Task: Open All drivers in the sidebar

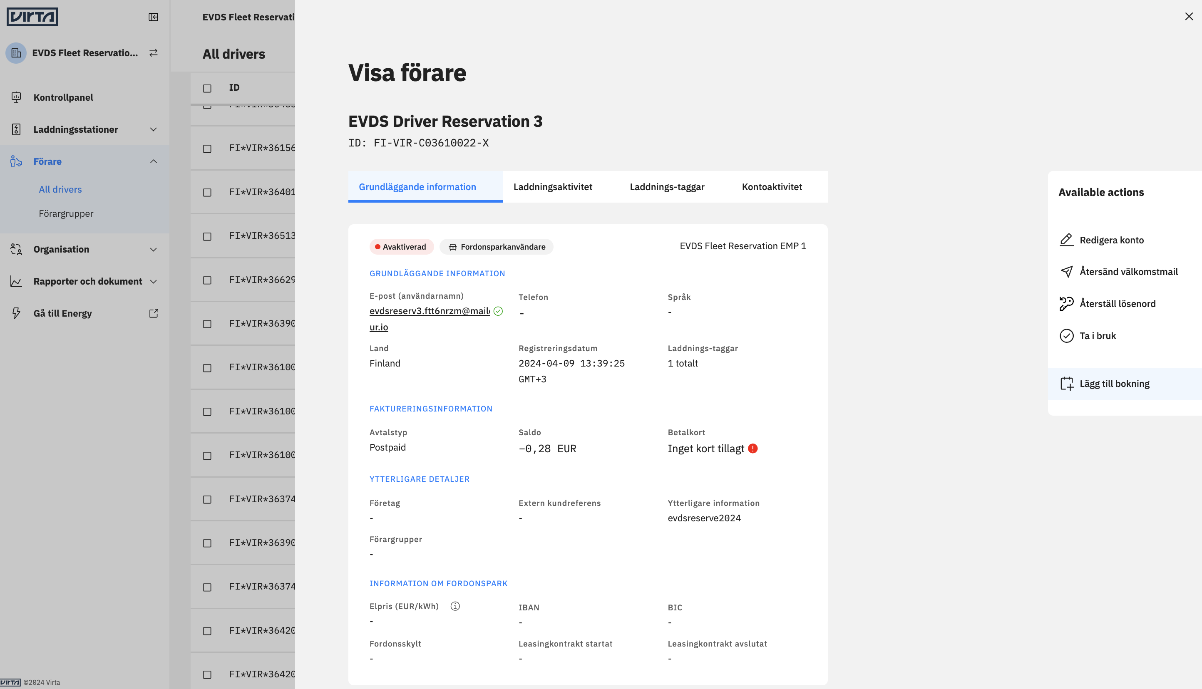Action: pyautogui.click(x=60, y=189)
